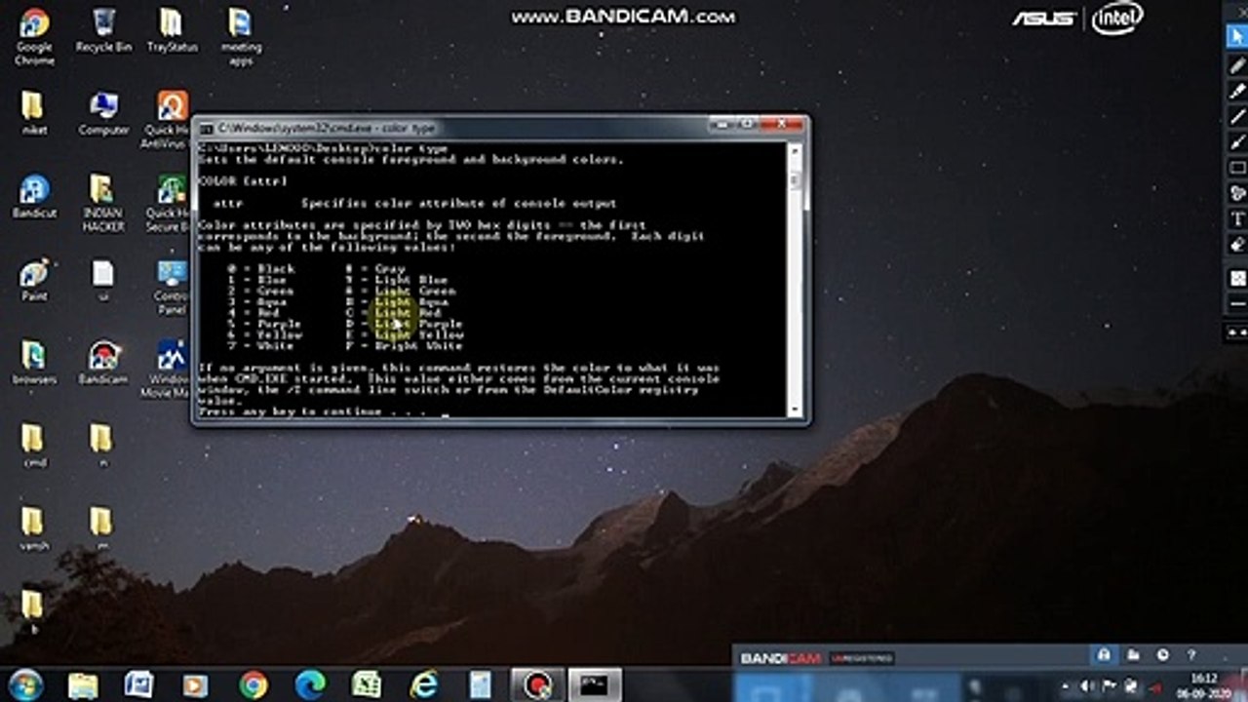The width and height of the screenshot is (1248, 702).
Task: Select the highlighter tool in drawing toolbar
Action: coord(1237,92)
